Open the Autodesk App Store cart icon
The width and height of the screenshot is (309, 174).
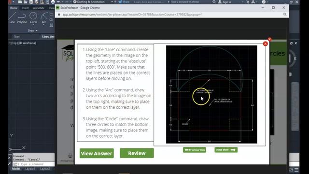[248, 2]
